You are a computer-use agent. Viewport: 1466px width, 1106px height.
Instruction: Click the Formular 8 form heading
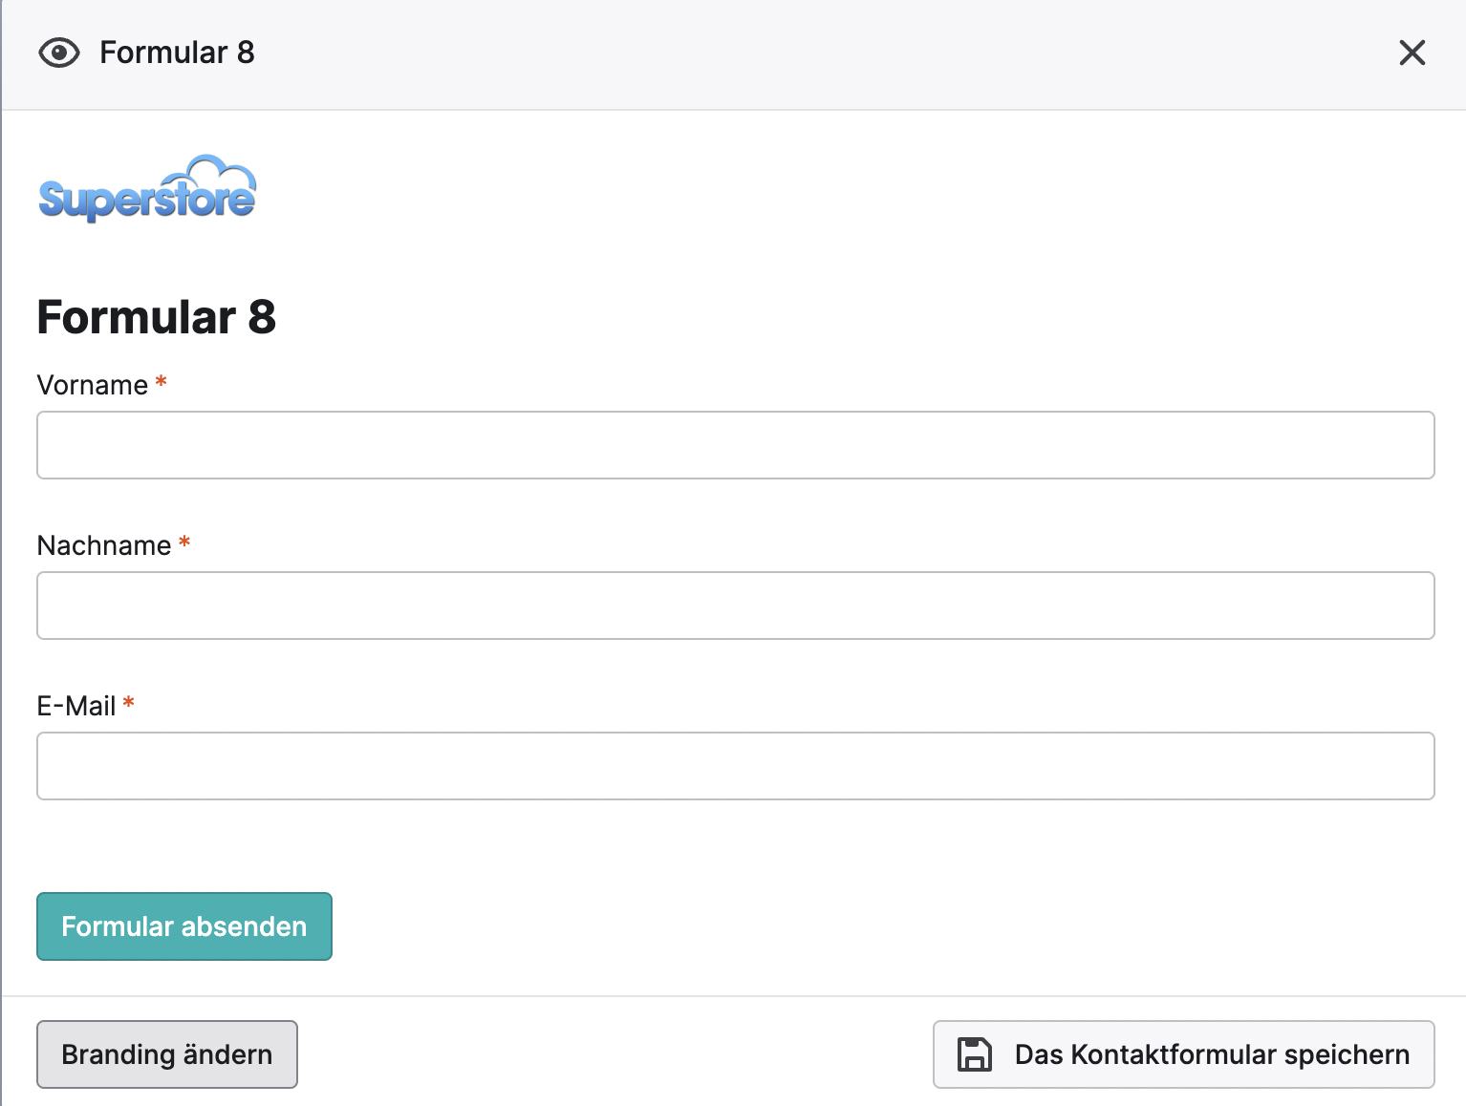point(157,317)
